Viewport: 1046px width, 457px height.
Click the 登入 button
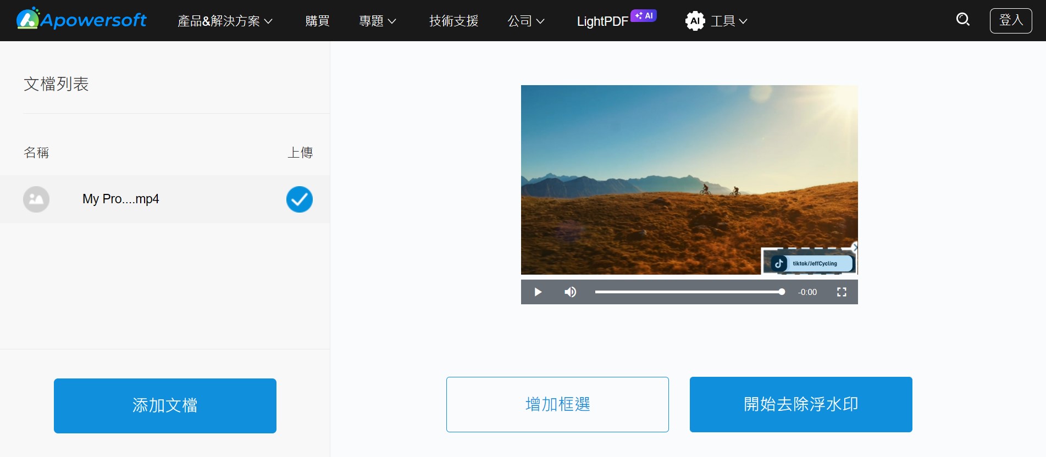1011,20
